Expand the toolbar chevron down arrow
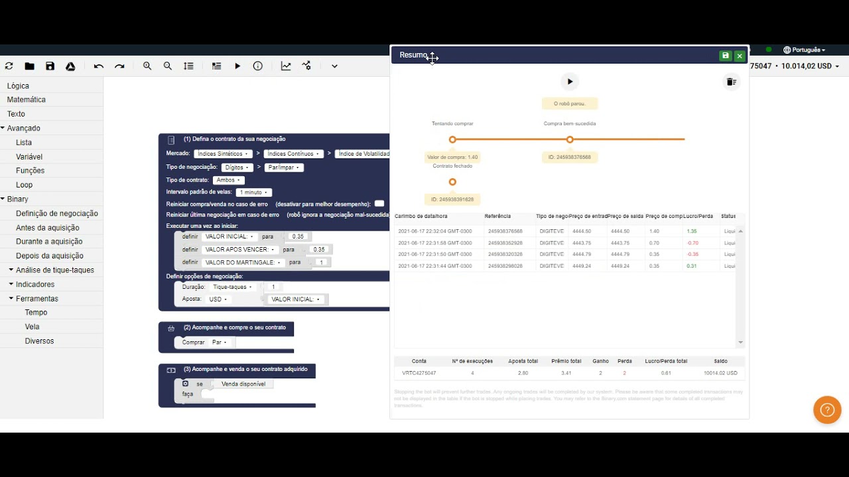 point(334,66)
